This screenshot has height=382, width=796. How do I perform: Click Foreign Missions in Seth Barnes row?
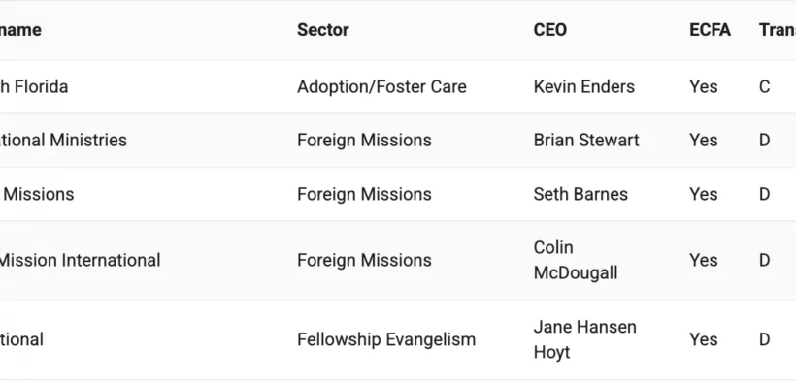click(364, 194)
